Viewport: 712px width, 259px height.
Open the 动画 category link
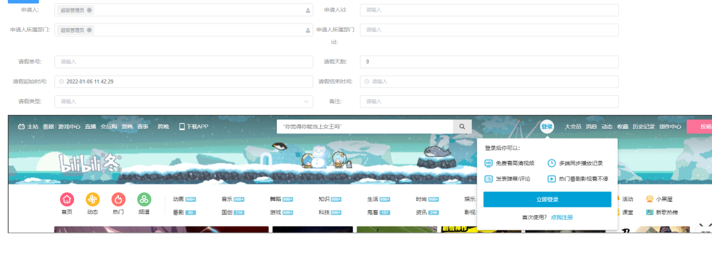[179, 199]
